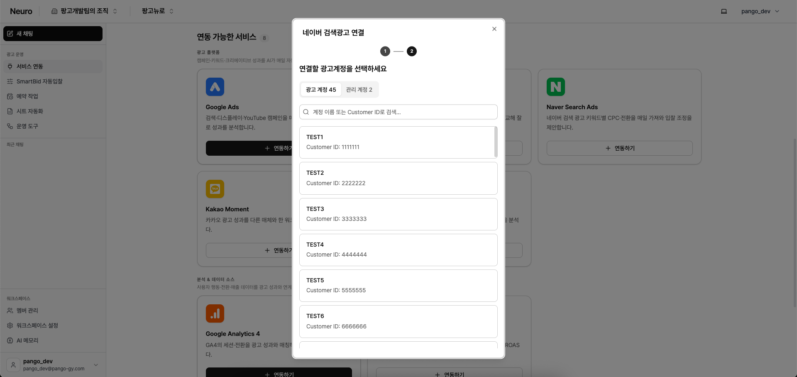This screenshot has height=377, width=797.
Task: Click the service count badge 8
Action: tap(264, 38)
